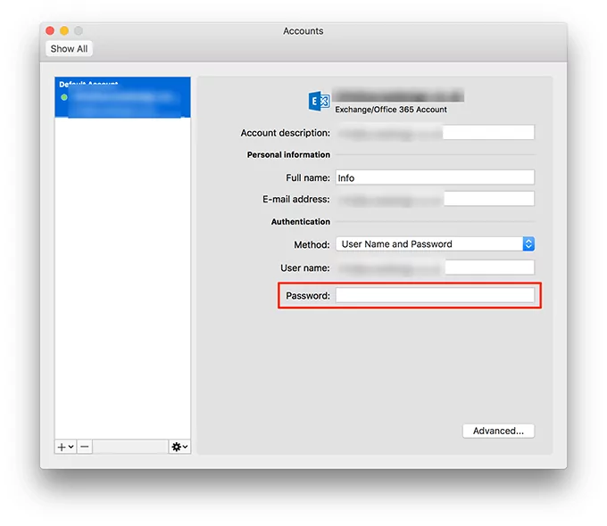Close the Accounts window with red button
The height and width of the screenshot is (526, 607).
(x=50, y=31)
